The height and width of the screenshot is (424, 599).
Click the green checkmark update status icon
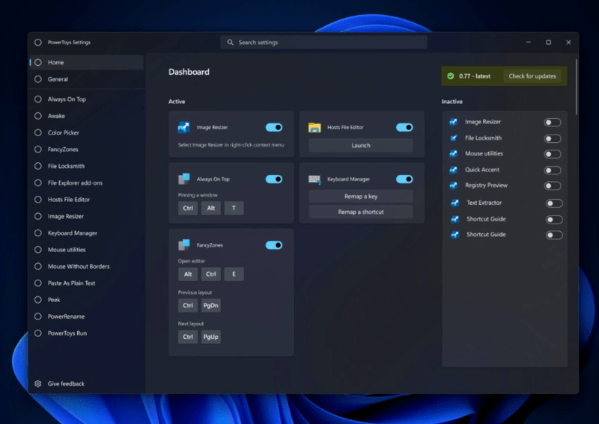coord(451,76)
